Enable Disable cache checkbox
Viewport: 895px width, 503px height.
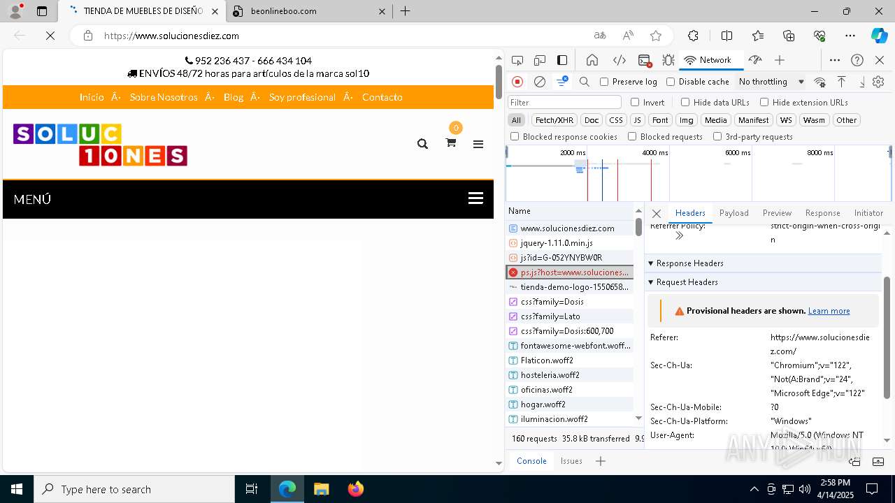point(671,82)
